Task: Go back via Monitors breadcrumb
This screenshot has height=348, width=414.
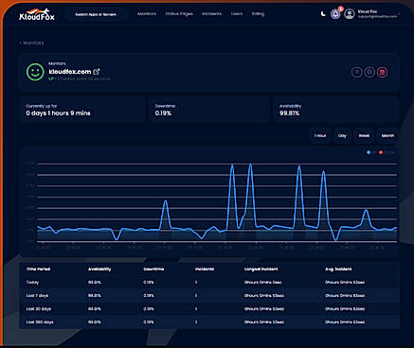Action: click(x=31, y=43)
